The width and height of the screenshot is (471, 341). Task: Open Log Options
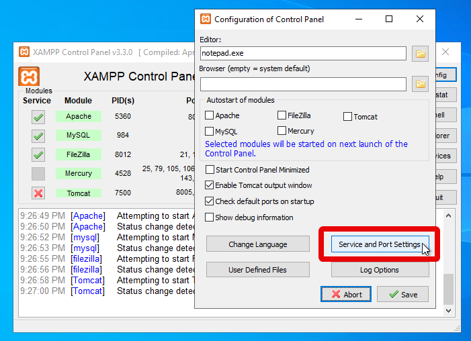pos(380,270)
